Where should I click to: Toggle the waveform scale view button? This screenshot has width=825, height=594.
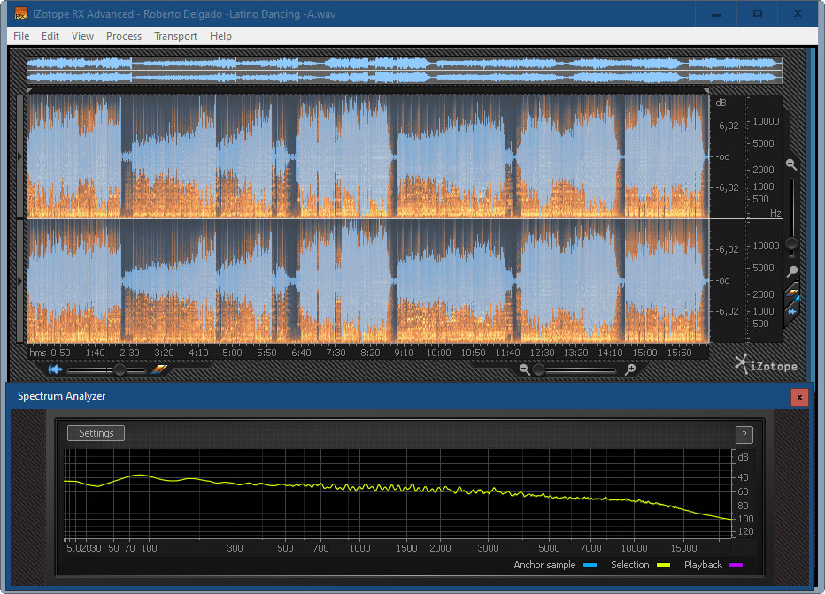pyautogui.click(x=793, y=310)
